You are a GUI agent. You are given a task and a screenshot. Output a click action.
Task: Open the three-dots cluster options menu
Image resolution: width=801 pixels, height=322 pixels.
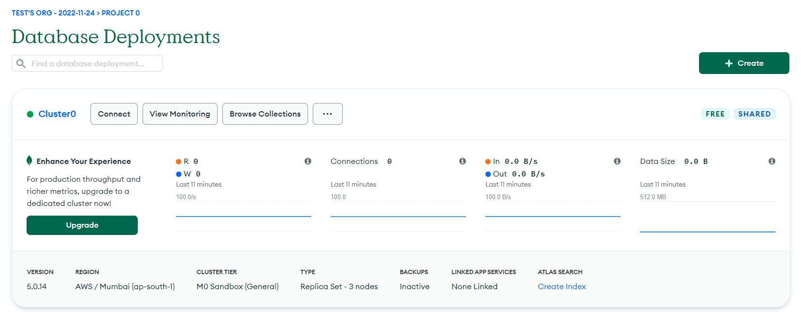pyautogui.click(x=328, y=114)
